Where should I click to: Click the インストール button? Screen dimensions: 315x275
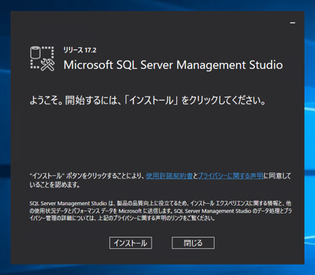coord(130,243)
